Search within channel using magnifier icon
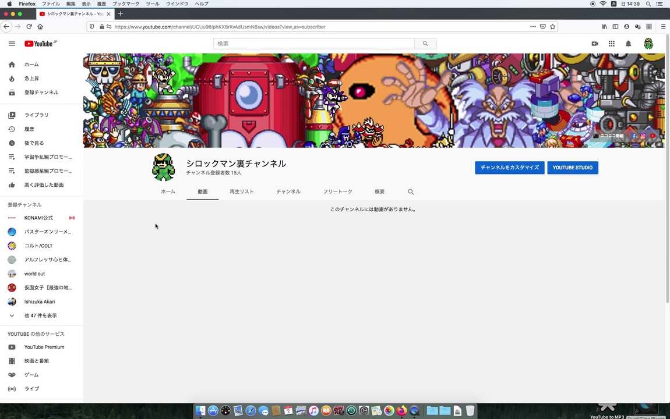The width and height of the screenshot is (670, 419). click(x=411, y=192)
